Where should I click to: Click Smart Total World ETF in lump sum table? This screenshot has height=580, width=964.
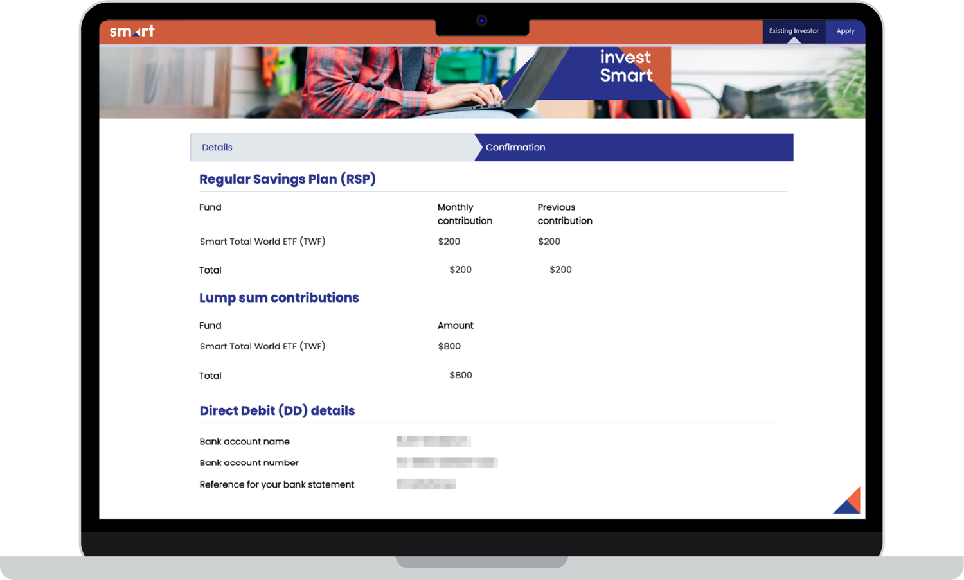[x=262, y=346]
